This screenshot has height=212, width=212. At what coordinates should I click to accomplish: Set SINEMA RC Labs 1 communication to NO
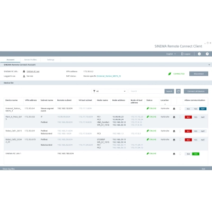click(188, 154)
